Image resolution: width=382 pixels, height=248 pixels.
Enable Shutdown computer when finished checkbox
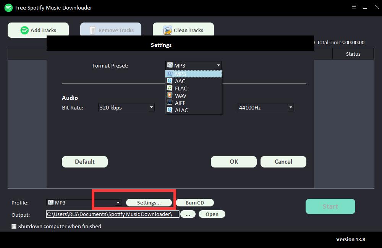pyautogui.click(x=14, y=226)
